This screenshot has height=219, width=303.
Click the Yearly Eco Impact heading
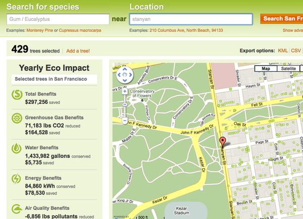tap(54, 68)
